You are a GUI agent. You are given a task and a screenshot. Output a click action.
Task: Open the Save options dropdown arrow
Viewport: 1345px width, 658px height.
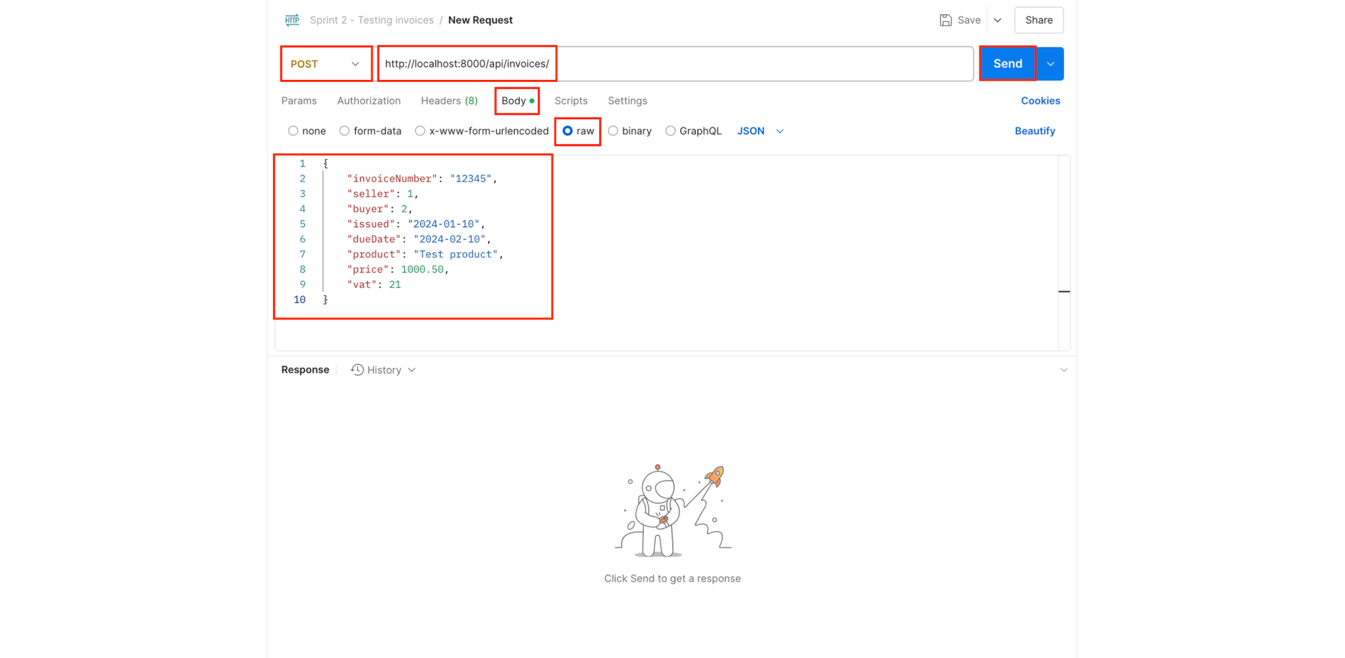point(998,20)
